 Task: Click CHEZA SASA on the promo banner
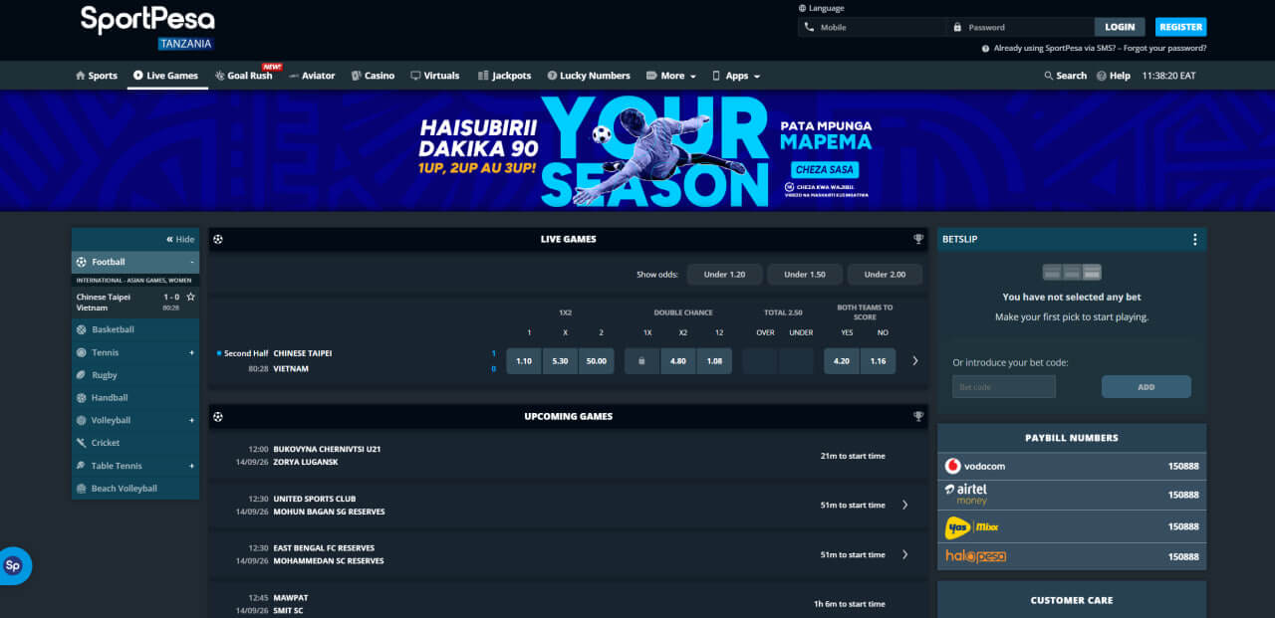pos(826,169)
